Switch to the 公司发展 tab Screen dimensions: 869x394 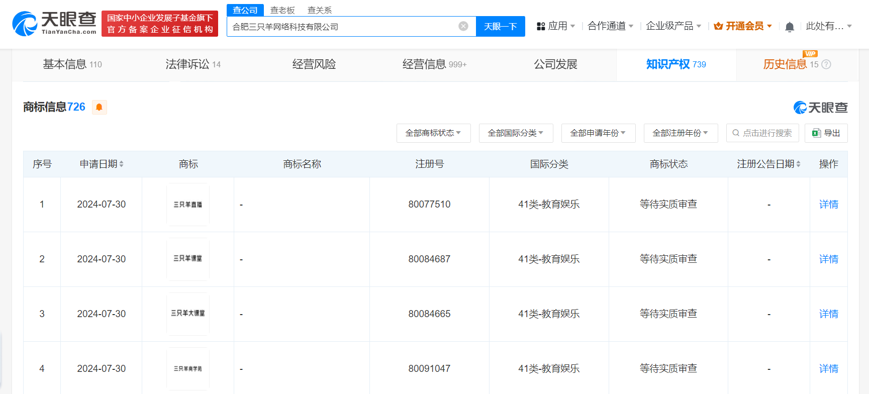point(555,64)
